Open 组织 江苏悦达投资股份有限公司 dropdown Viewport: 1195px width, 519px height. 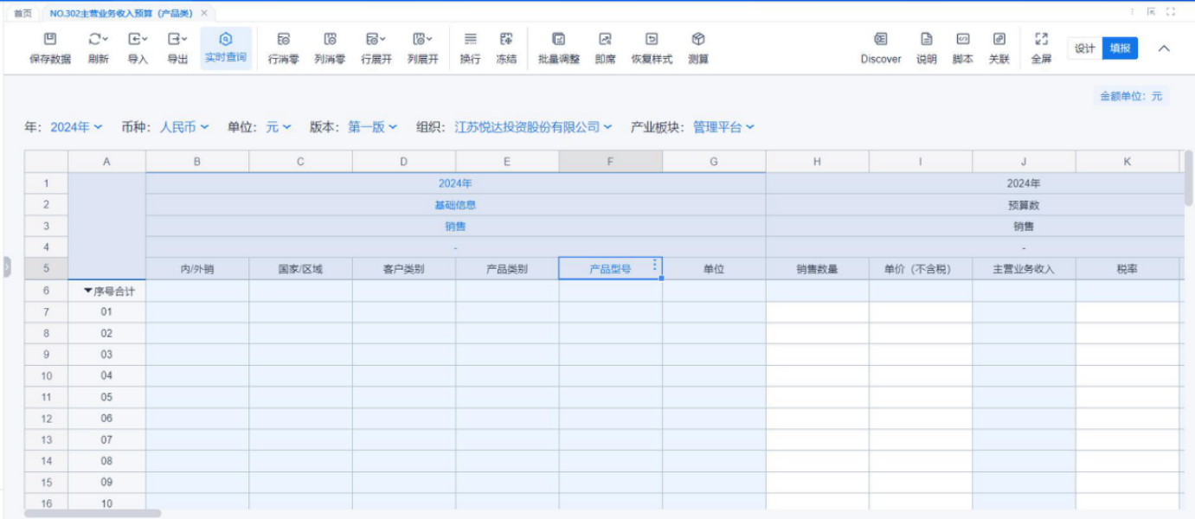pyautogui.click(x=533, y=127)
